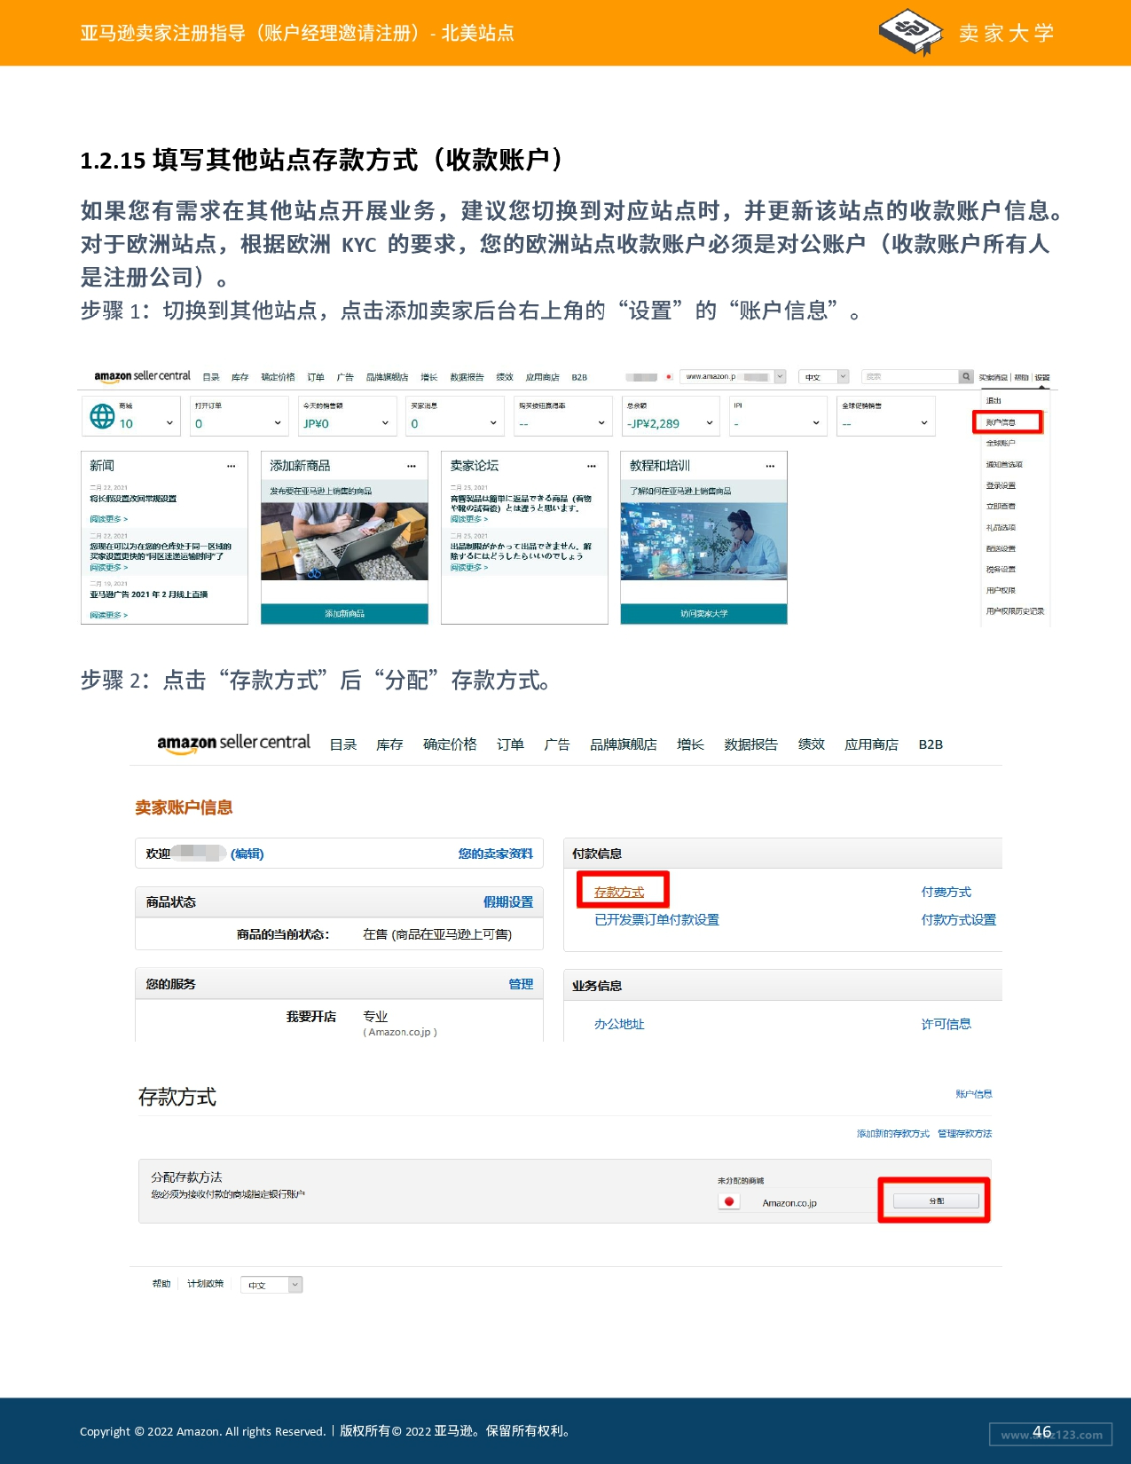Open the 确定价格 menu in the large navigation bar
Image resolution: width=1131 pixels, height=1464 pixels.
click(450, 744)
